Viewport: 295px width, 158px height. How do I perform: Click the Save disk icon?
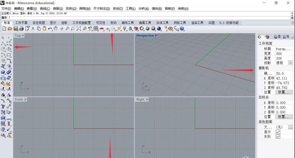coord(16,28)
